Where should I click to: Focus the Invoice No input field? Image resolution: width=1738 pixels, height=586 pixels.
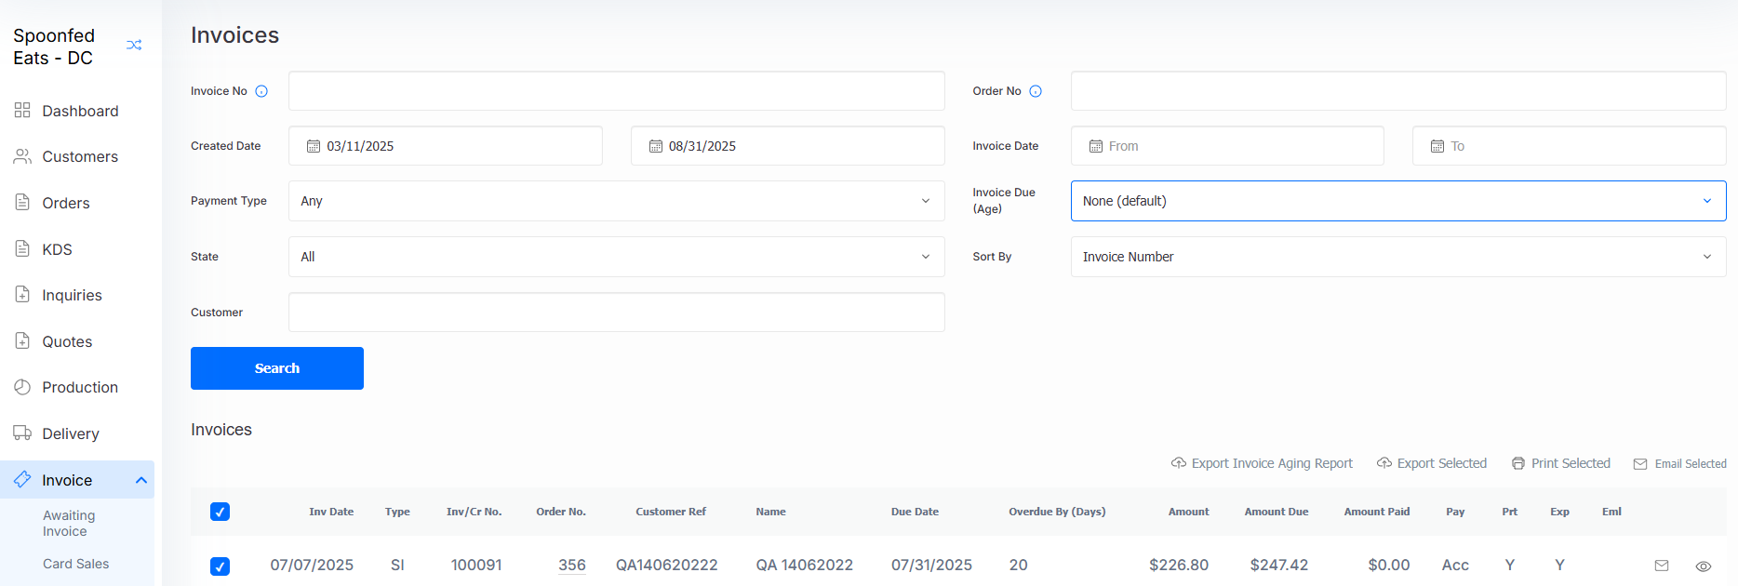pyautogui.click(x=617, y=91)
